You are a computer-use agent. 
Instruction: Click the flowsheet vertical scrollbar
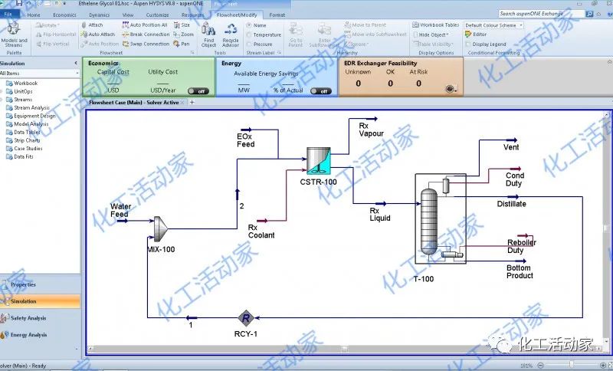[607, 228]
